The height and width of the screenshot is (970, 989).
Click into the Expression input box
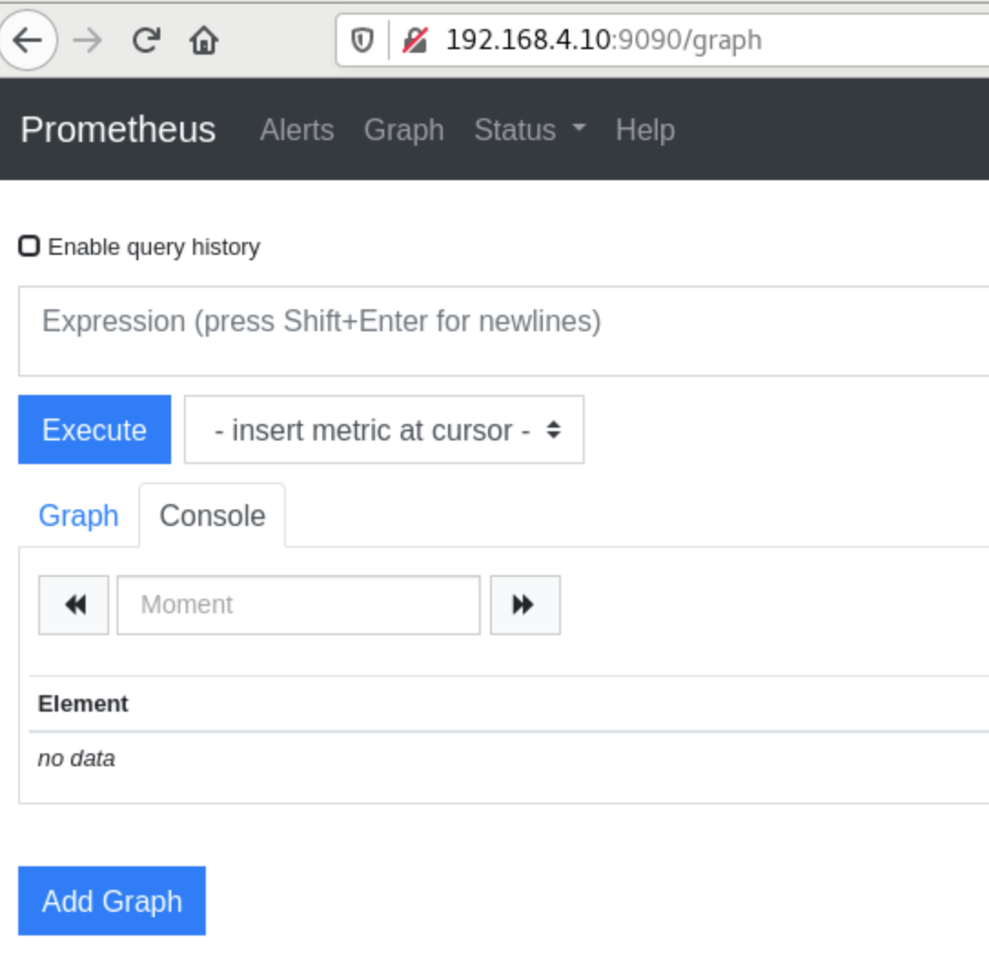tap(504, 331)
